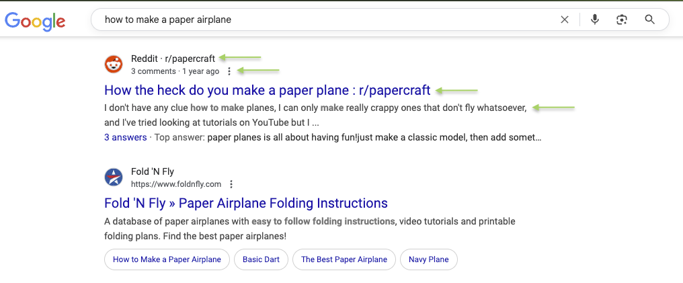Start voice search with microphone icon
Image resolution: width=683 pixels, height=283 pixels.
(x=594, y=19)
